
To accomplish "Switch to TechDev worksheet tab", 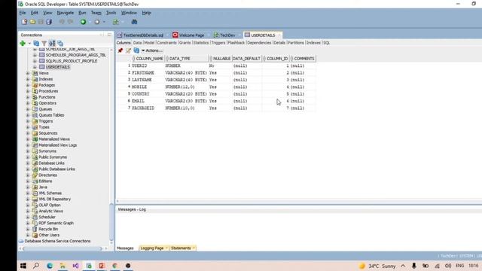I will point(227,35).
